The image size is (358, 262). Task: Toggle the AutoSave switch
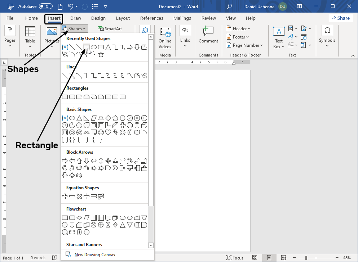[46, 6]
